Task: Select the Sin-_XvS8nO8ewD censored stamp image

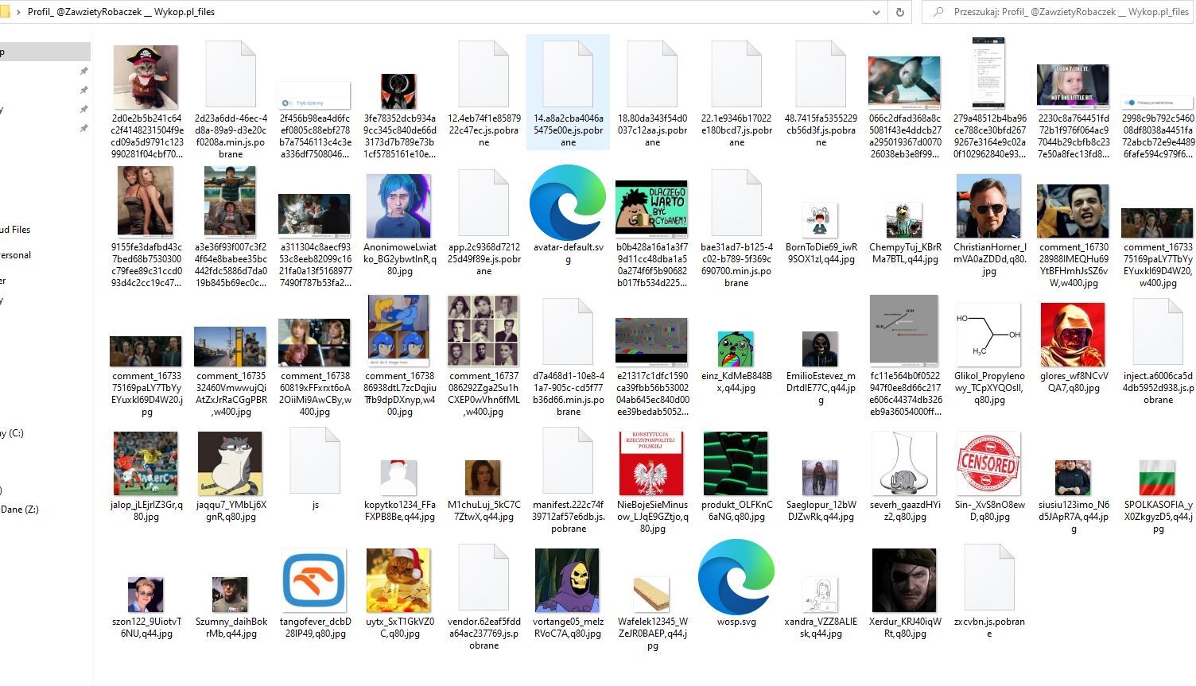Action: point(988,464)
